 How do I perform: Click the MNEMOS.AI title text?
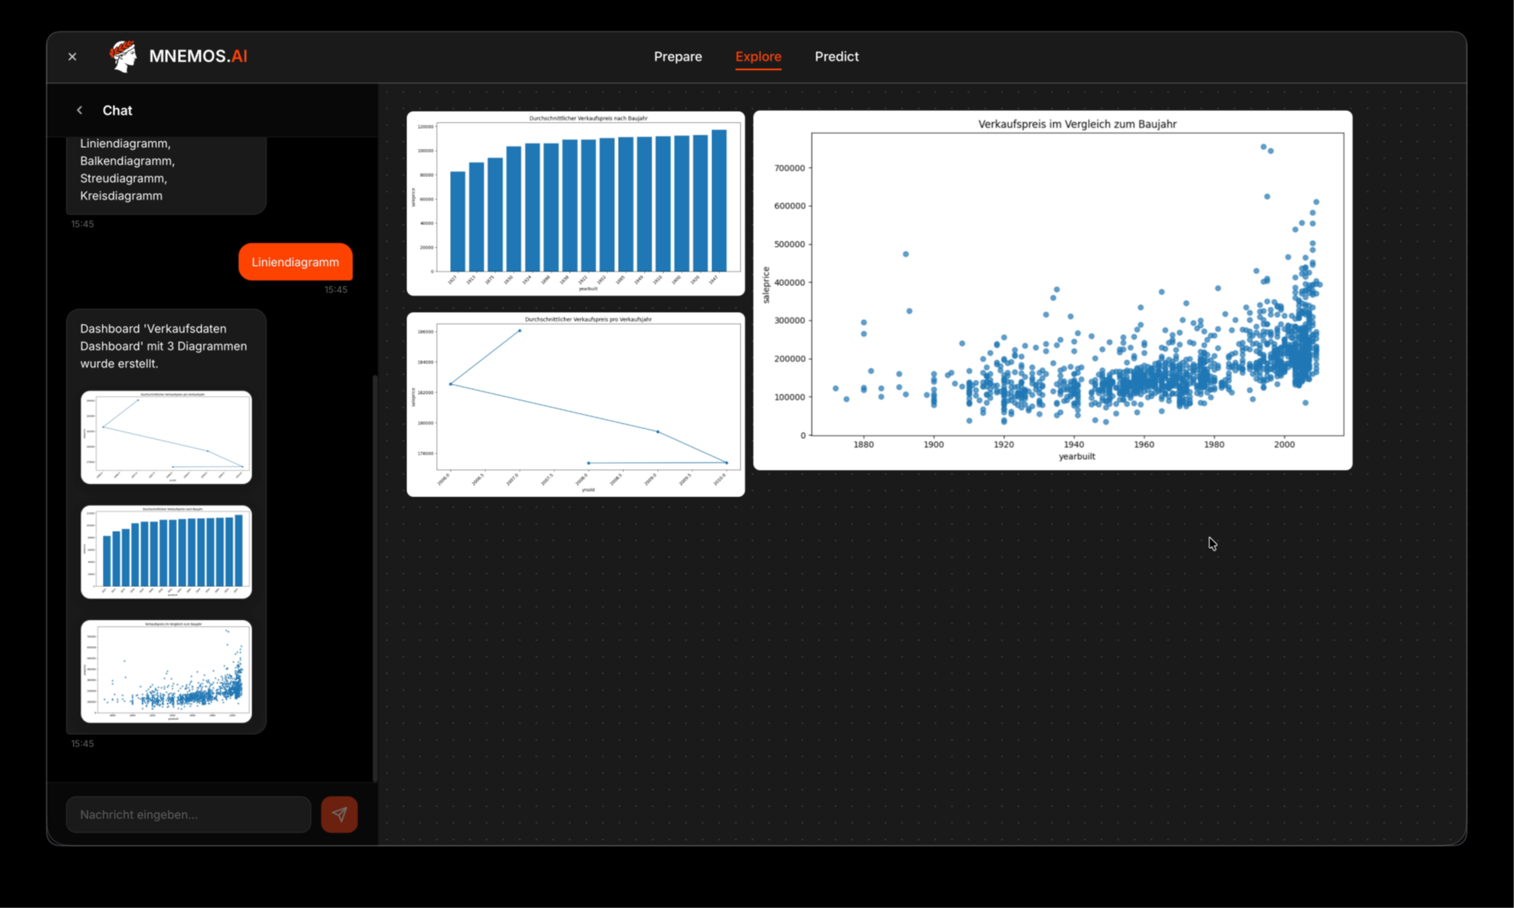pos(198,57)
